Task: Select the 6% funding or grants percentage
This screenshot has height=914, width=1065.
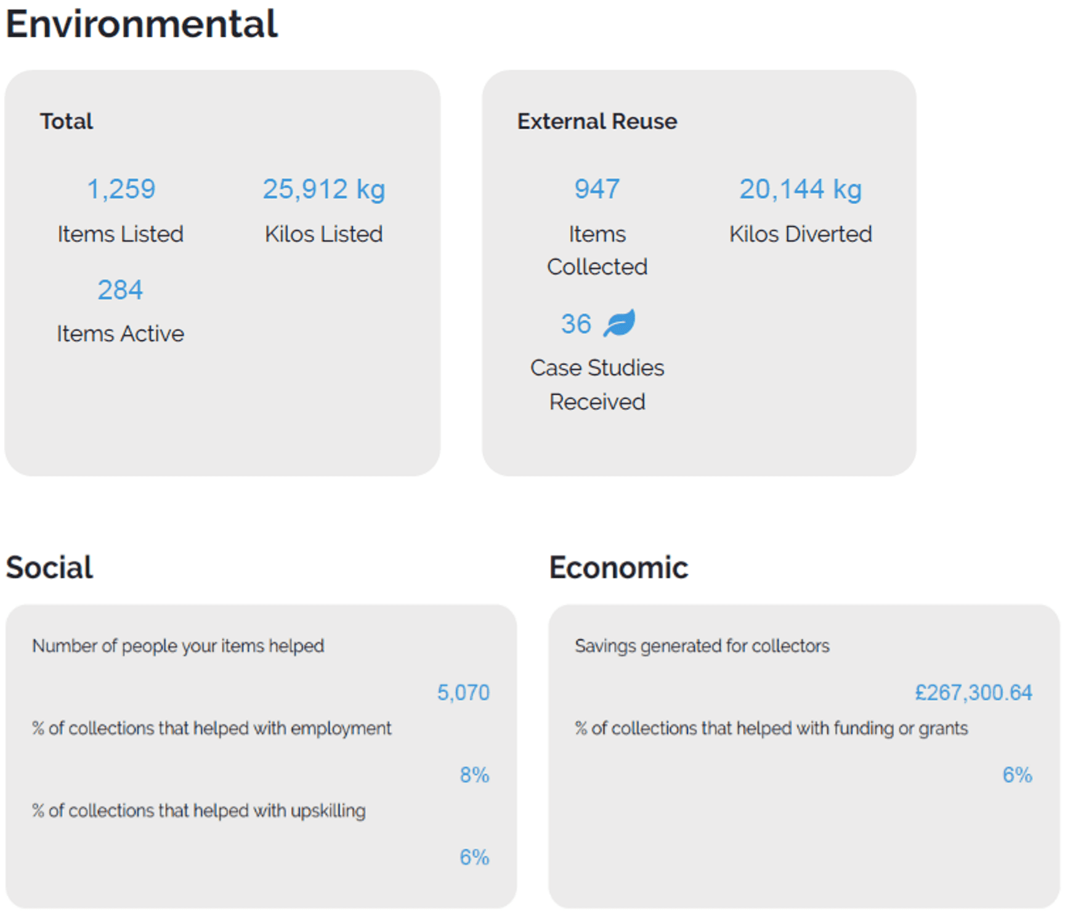Action: coord(1017,775)
